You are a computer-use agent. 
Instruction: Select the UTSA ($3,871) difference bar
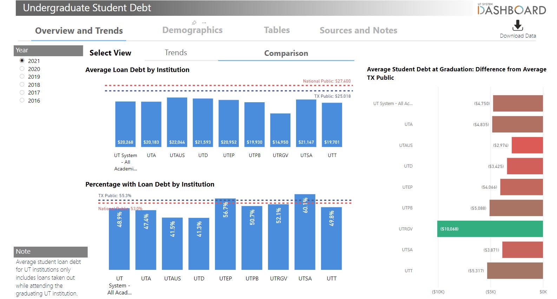[x=523, y=250]
